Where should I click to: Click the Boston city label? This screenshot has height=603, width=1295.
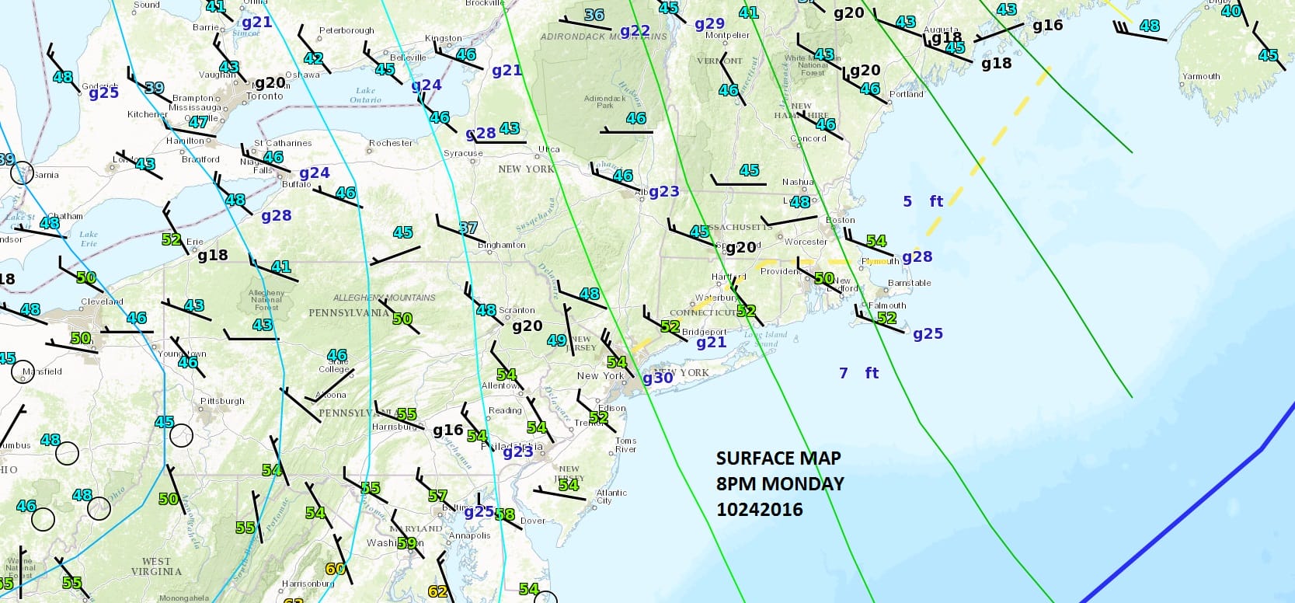[840, 220]
